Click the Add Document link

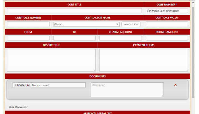tap(18, 107)
